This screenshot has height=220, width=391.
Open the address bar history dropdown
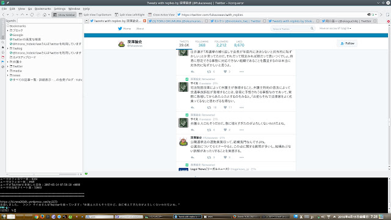tap(376, 15)
